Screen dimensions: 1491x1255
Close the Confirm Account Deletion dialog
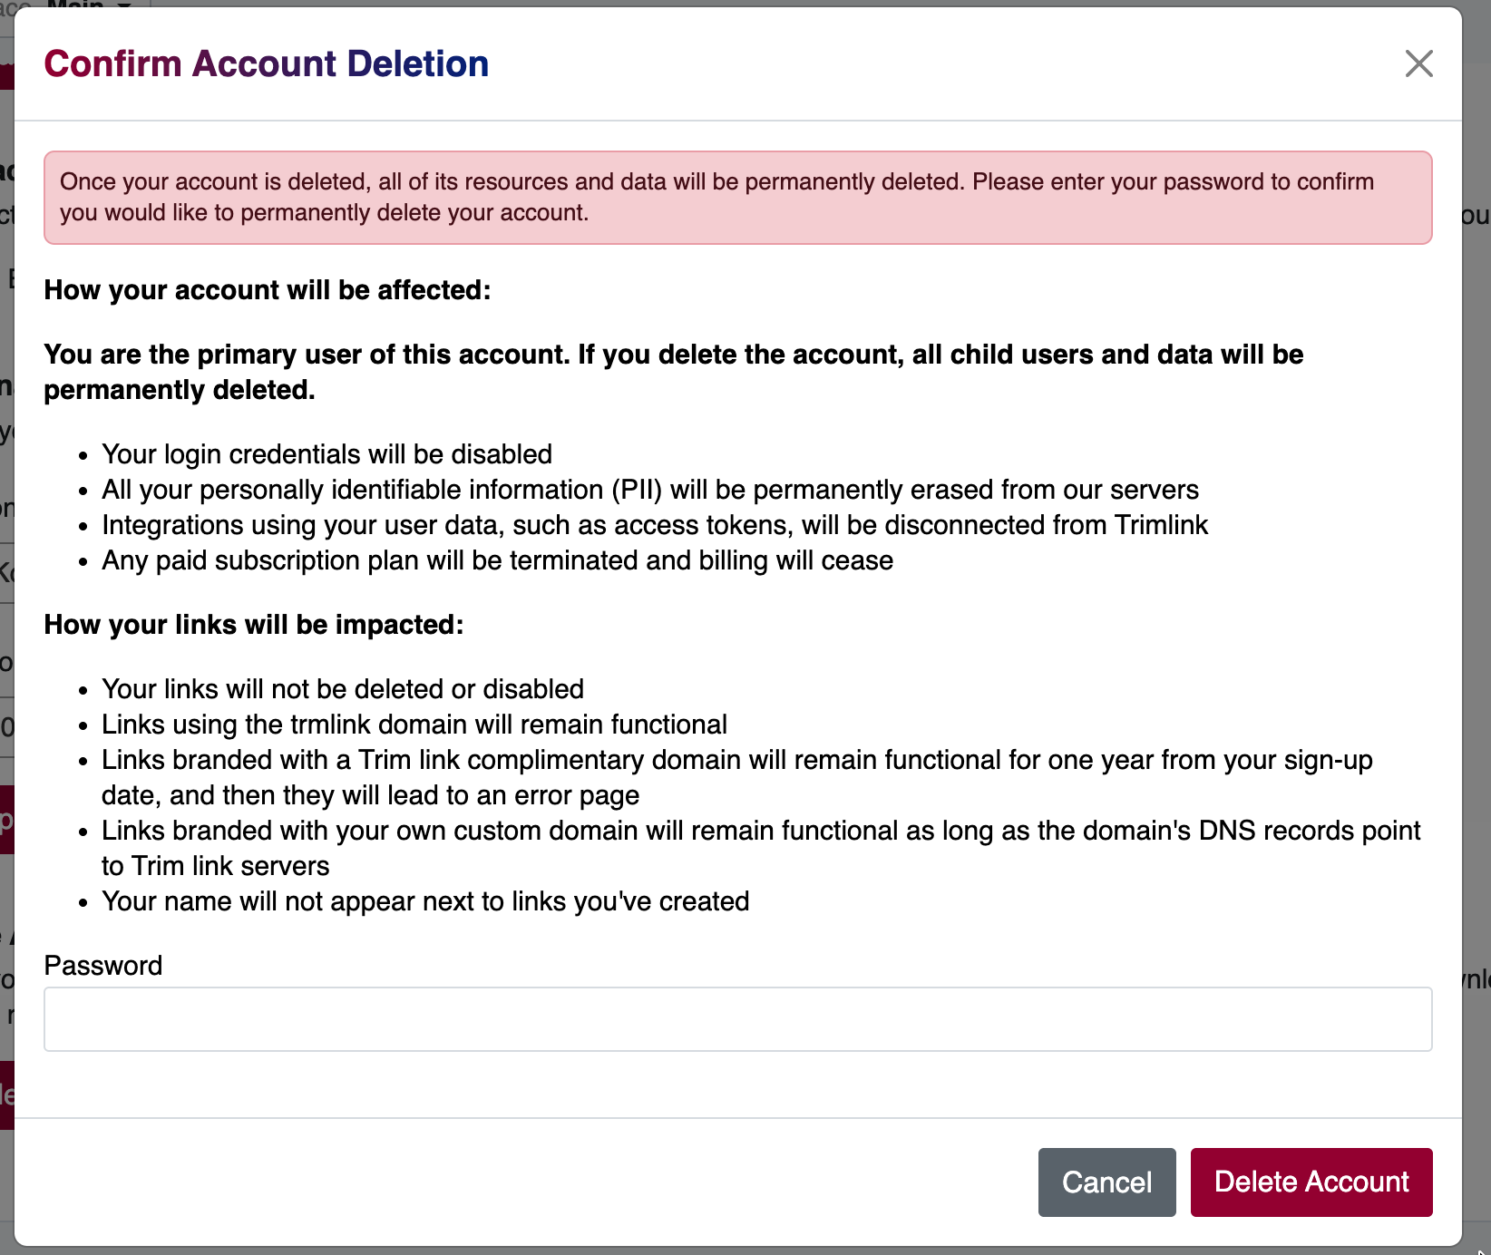[x=1418, y=63]
